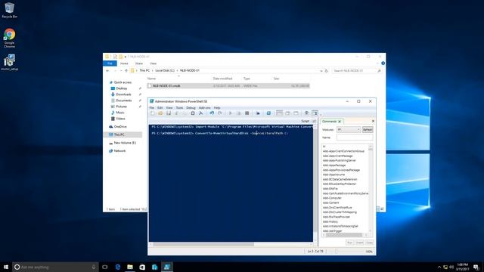
Task: Click Stop Operation square icon in ISE
Action: pyautogui.click(x=247, y=113)
